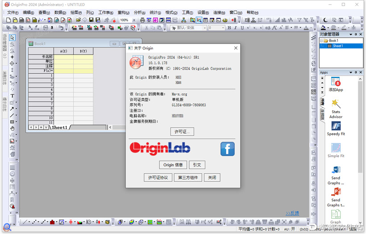366x234 pixels.
Task: Pin the Apps panel
Action: [x=356, y=72]
